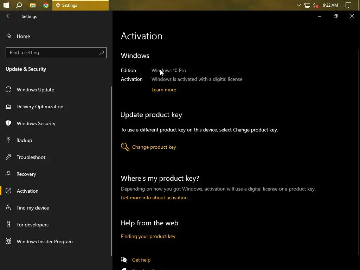Open the network status tray icon
The image size is (360, 270).
tap(307, 5)
